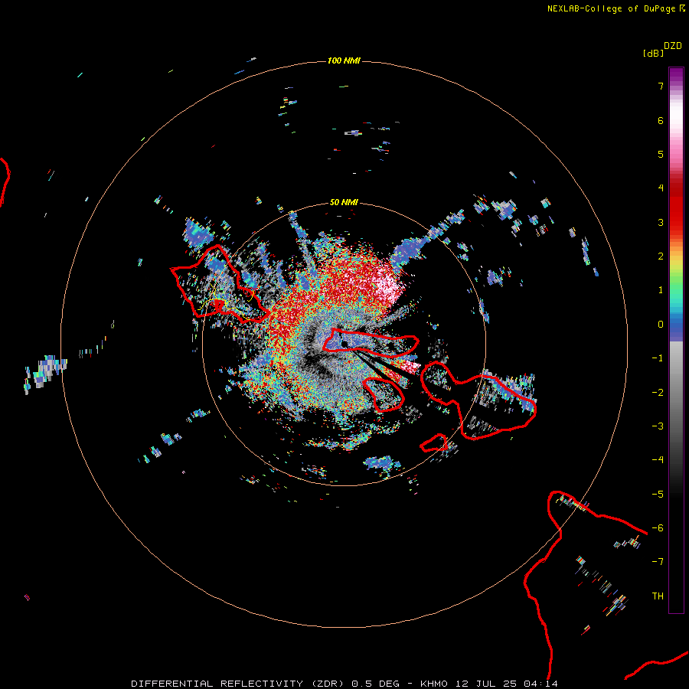Click the 7 value on color scale

[x=661, y=86]
